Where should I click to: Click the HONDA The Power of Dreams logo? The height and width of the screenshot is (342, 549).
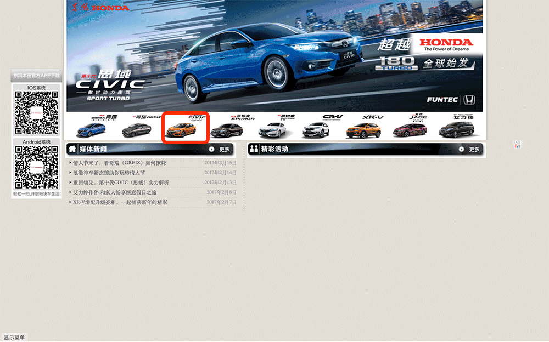coord(446,44)
